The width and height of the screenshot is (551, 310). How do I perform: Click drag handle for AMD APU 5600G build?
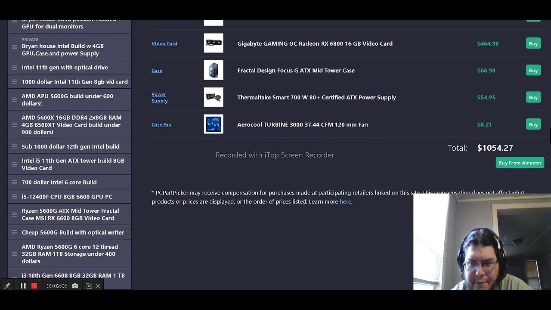click(14, 100)
